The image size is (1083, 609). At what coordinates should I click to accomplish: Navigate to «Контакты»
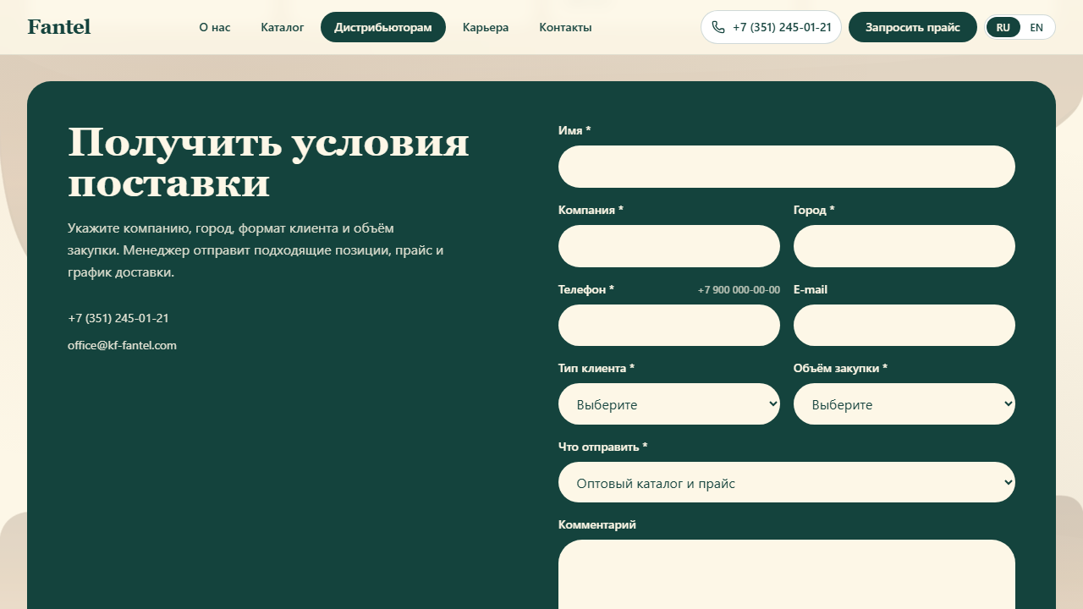[x=565, y=27]
